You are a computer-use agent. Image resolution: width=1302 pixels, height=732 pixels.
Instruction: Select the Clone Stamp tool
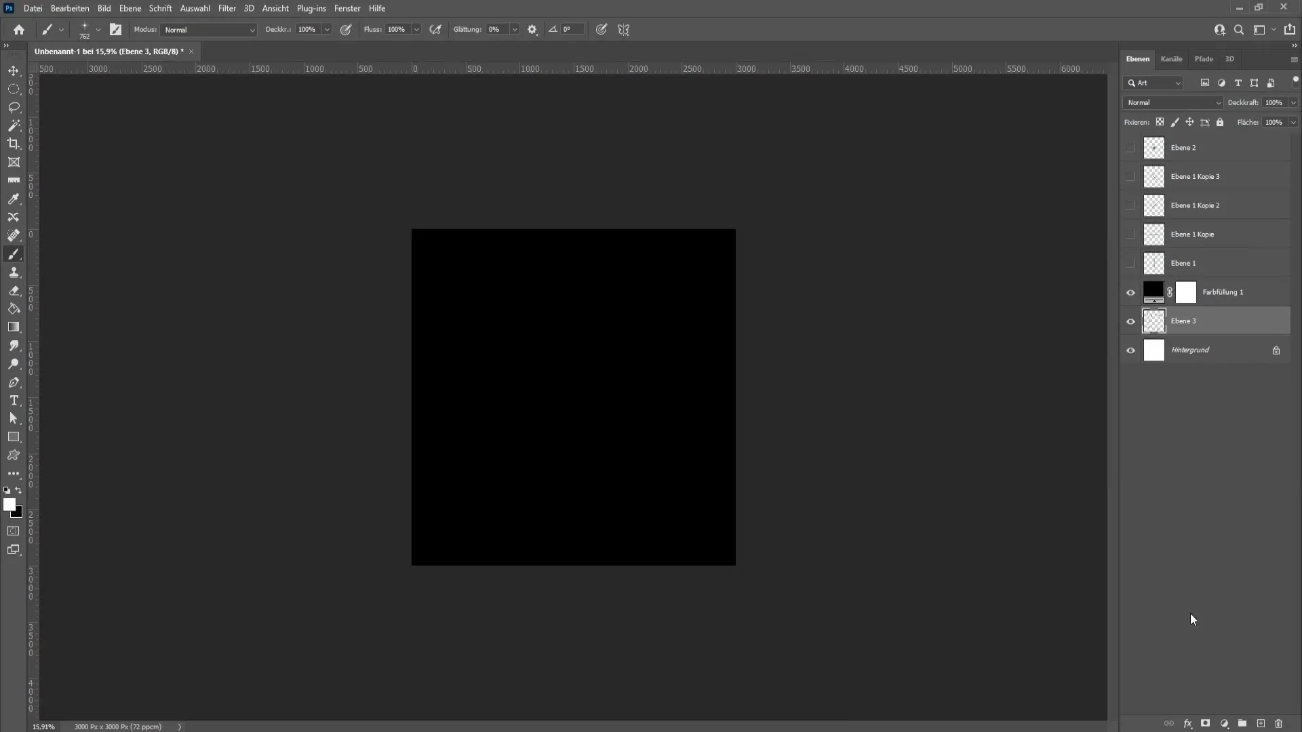[14, 272]
